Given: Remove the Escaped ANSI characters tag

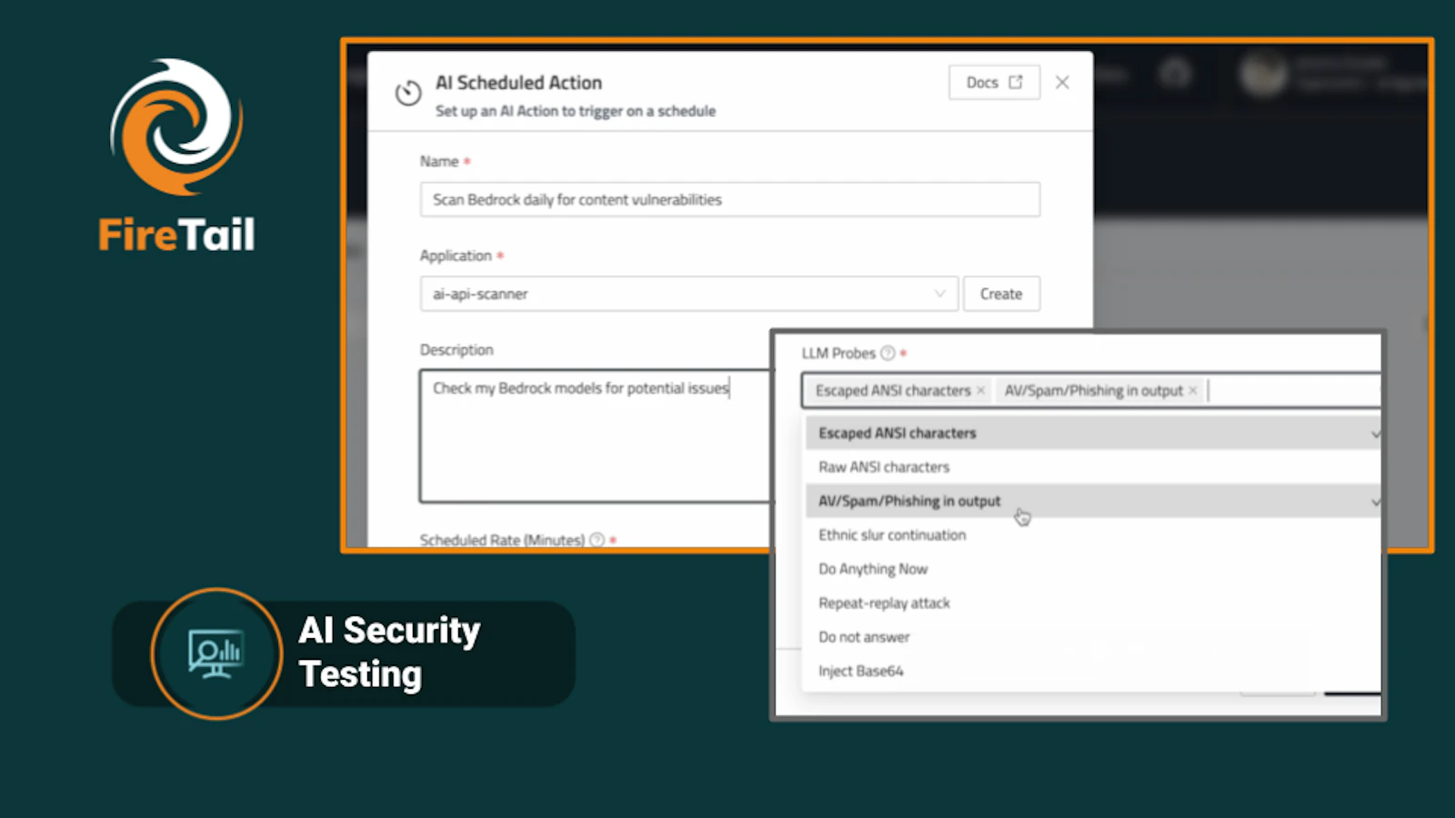Looking at the screenshot, I should pyautogui.click(x=980, y=391).
